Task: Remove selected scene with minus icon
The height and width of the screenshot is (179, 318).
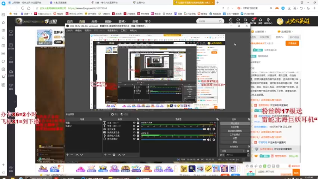Action: tap(72, 155)
